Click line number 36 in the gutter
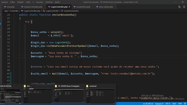187x105 pixels. click(8, 56)
